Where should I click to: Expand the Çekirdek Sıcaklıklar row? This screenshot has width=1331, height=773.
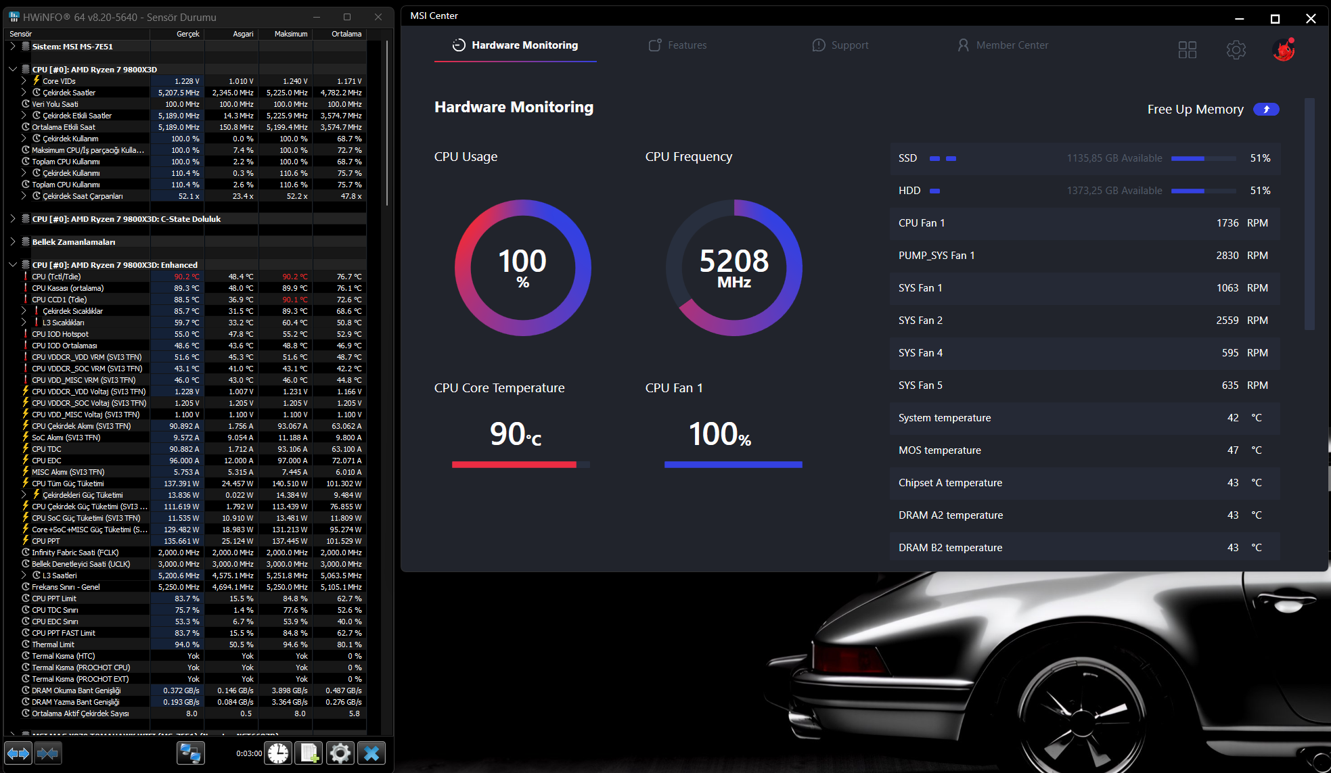[24, 311]
